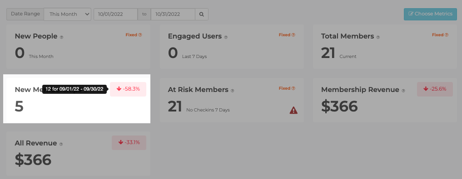
Task: Click the -58.3% change badge
Action: click(x=128, y=89)
